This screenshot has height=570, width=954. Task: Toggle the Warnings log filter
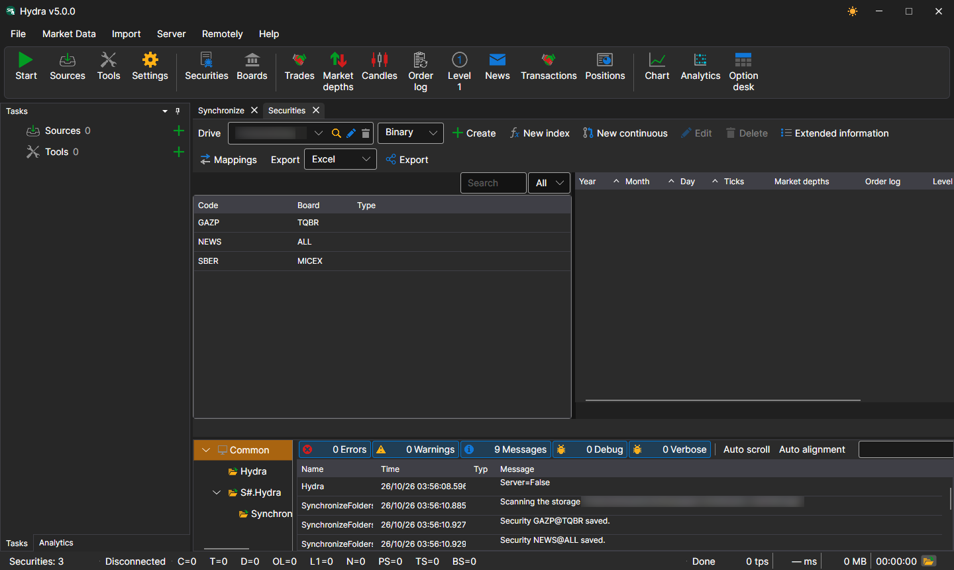416,449
